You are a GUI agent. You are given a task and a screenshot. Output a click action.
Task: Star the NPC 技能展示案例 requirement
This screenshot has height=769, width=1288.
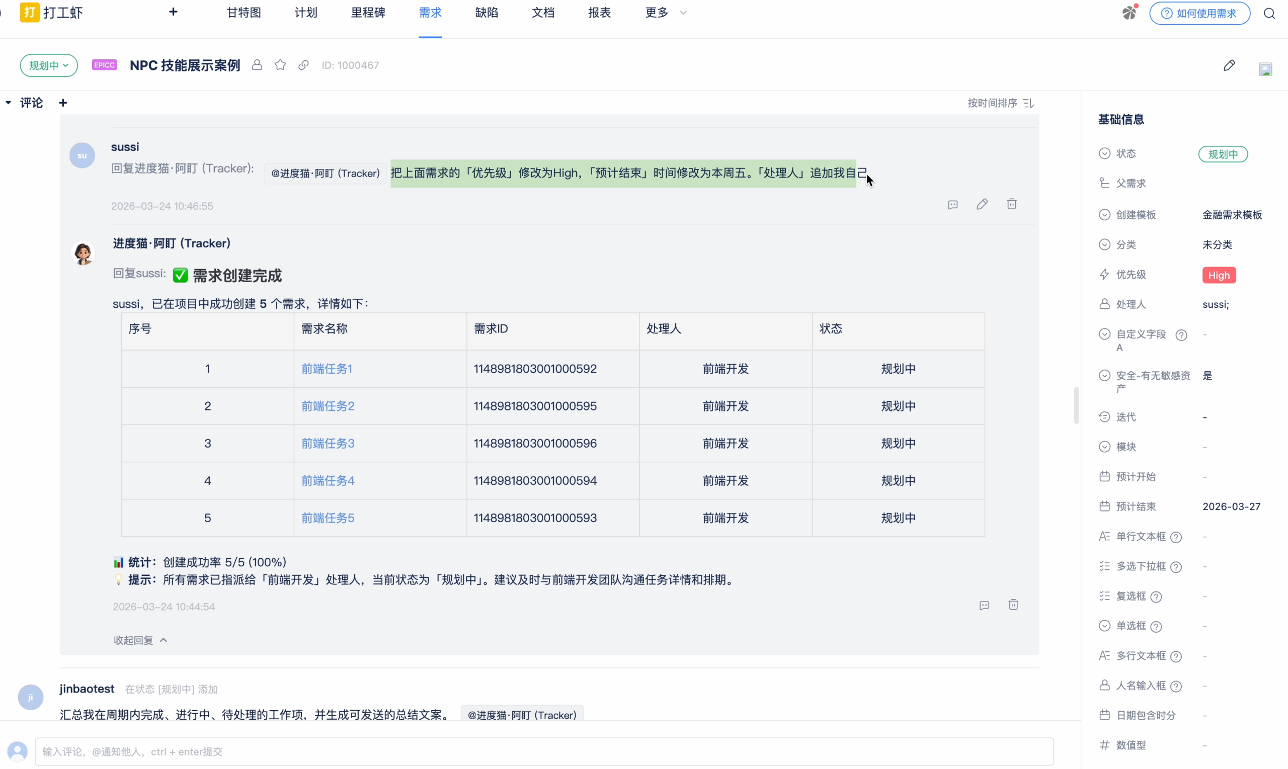pos(280,65)
